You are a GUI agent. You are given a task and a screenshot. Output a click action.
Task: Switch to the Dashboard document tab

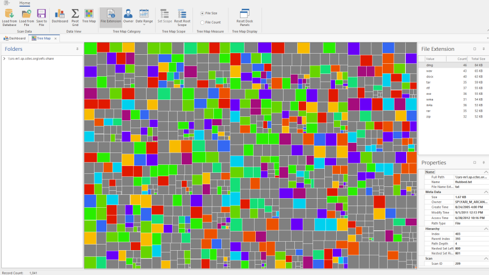point(15,38)
